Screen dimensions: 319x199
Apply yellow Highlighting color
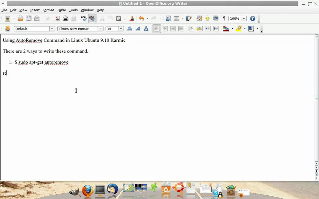point(238,29)
